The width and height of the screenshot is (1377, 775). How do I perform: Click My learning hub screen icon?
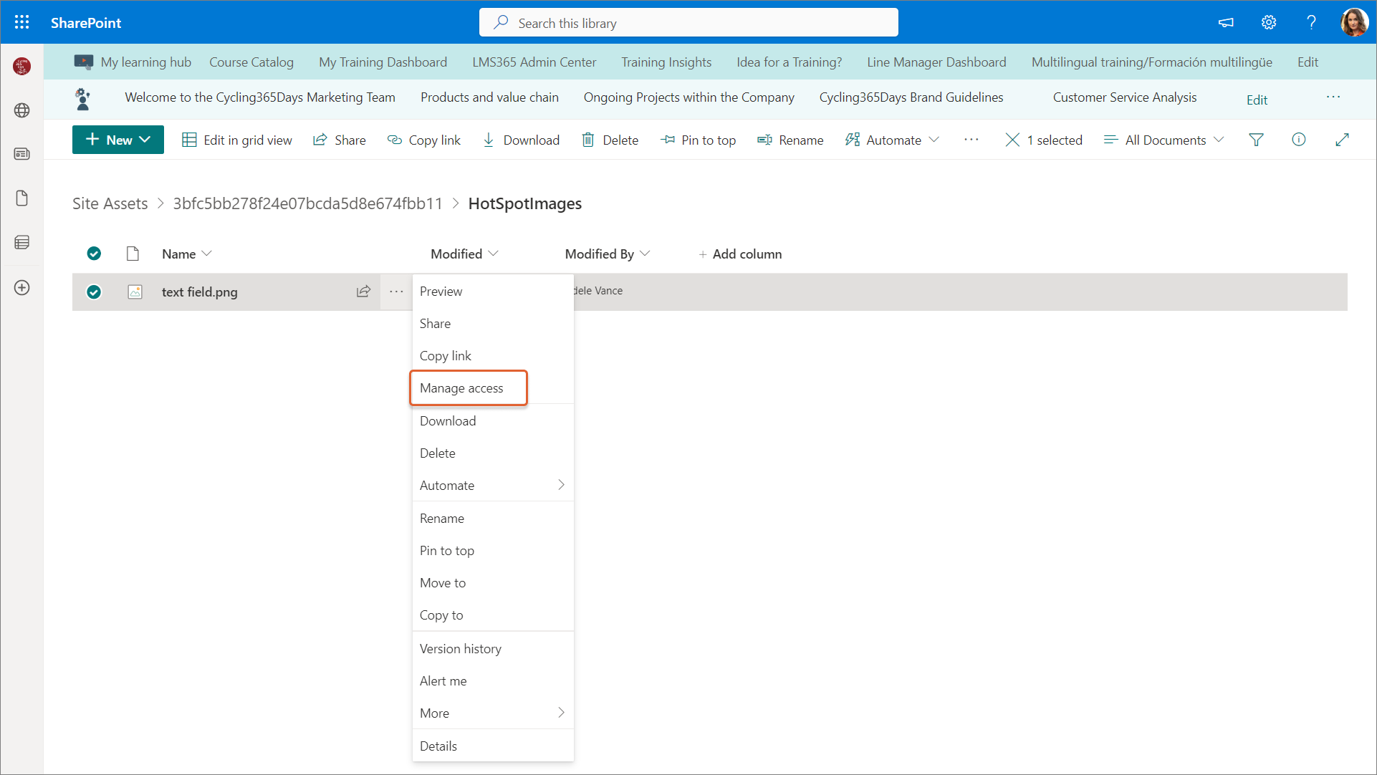83,62
